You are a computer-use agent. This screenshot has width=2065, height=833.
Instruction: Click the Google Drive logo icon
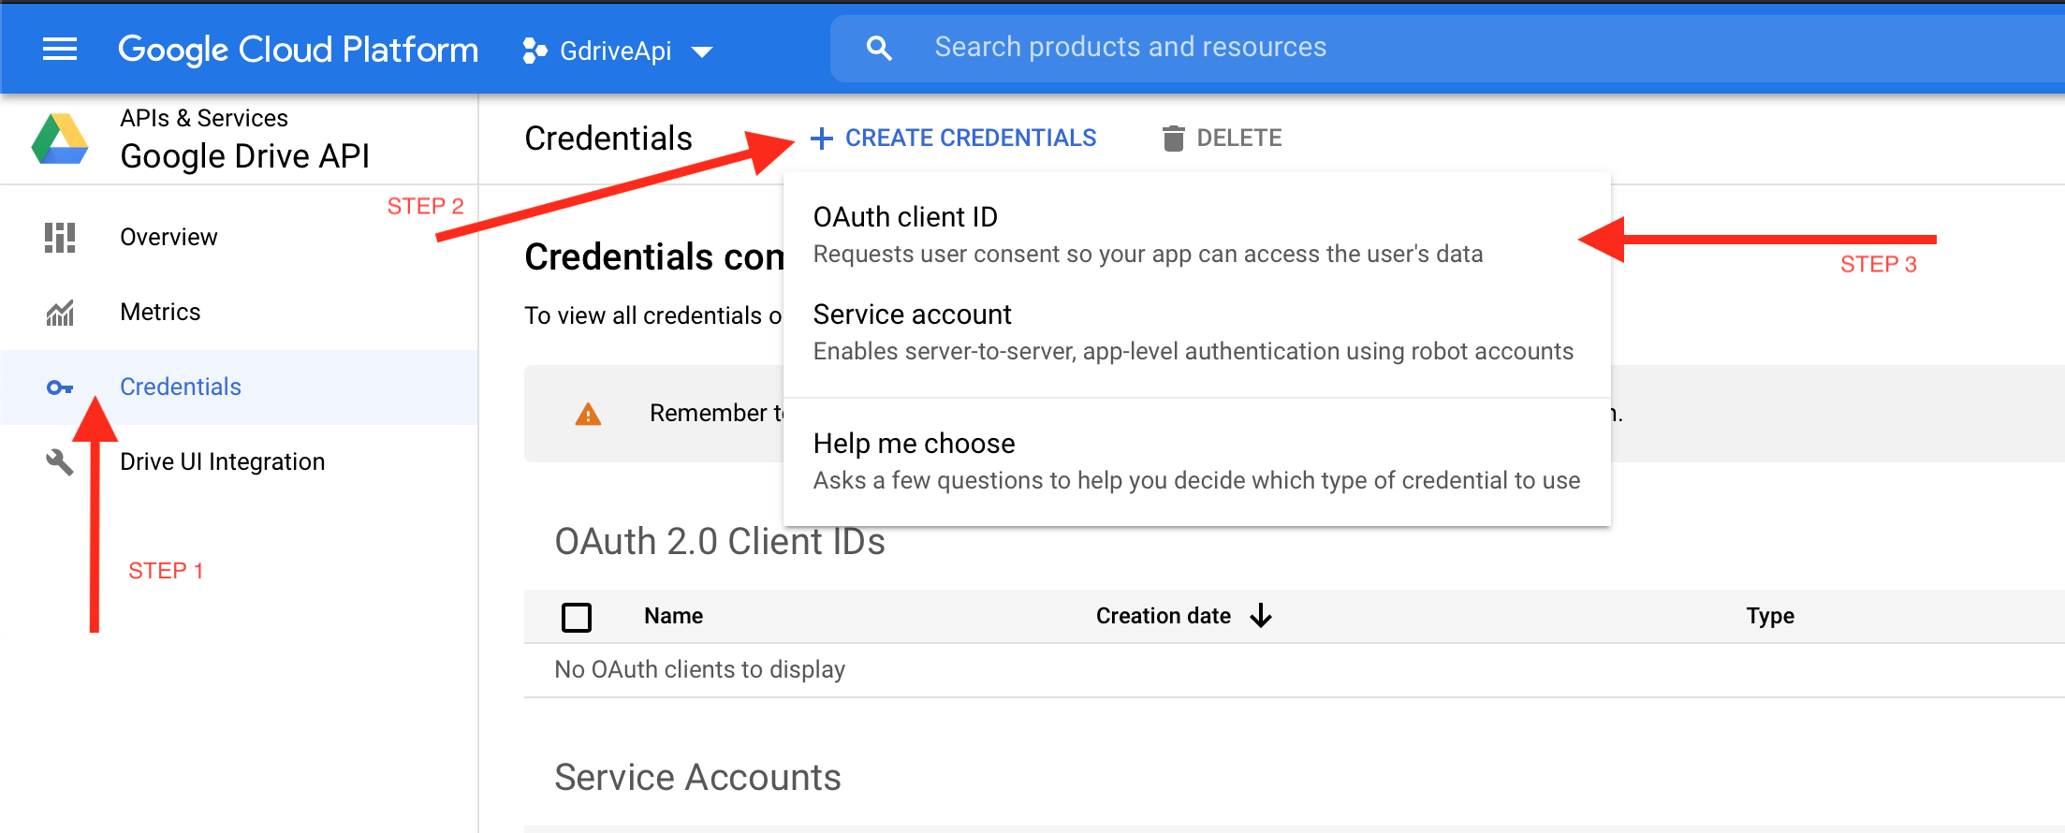[x=60, y=139]
